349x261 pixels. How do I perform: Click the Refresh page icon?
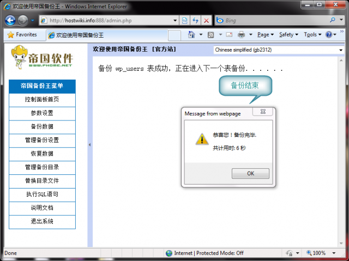(x=195, y=20)
